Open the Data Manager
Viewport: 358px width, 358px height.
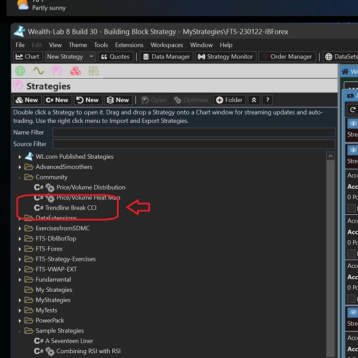pyautogui.click(x=166, y=57)
